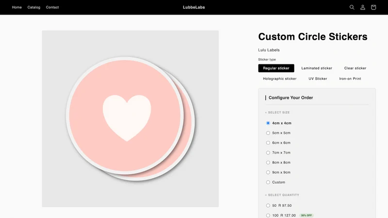Click the 35% OFF badge
The image size is (388, 218).
click(x=307, y=216)
